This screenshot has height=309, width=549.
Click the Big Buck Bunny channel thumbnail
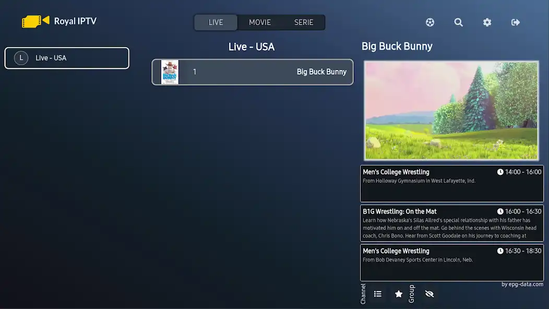pyautogui.click(x=169, y=72)
